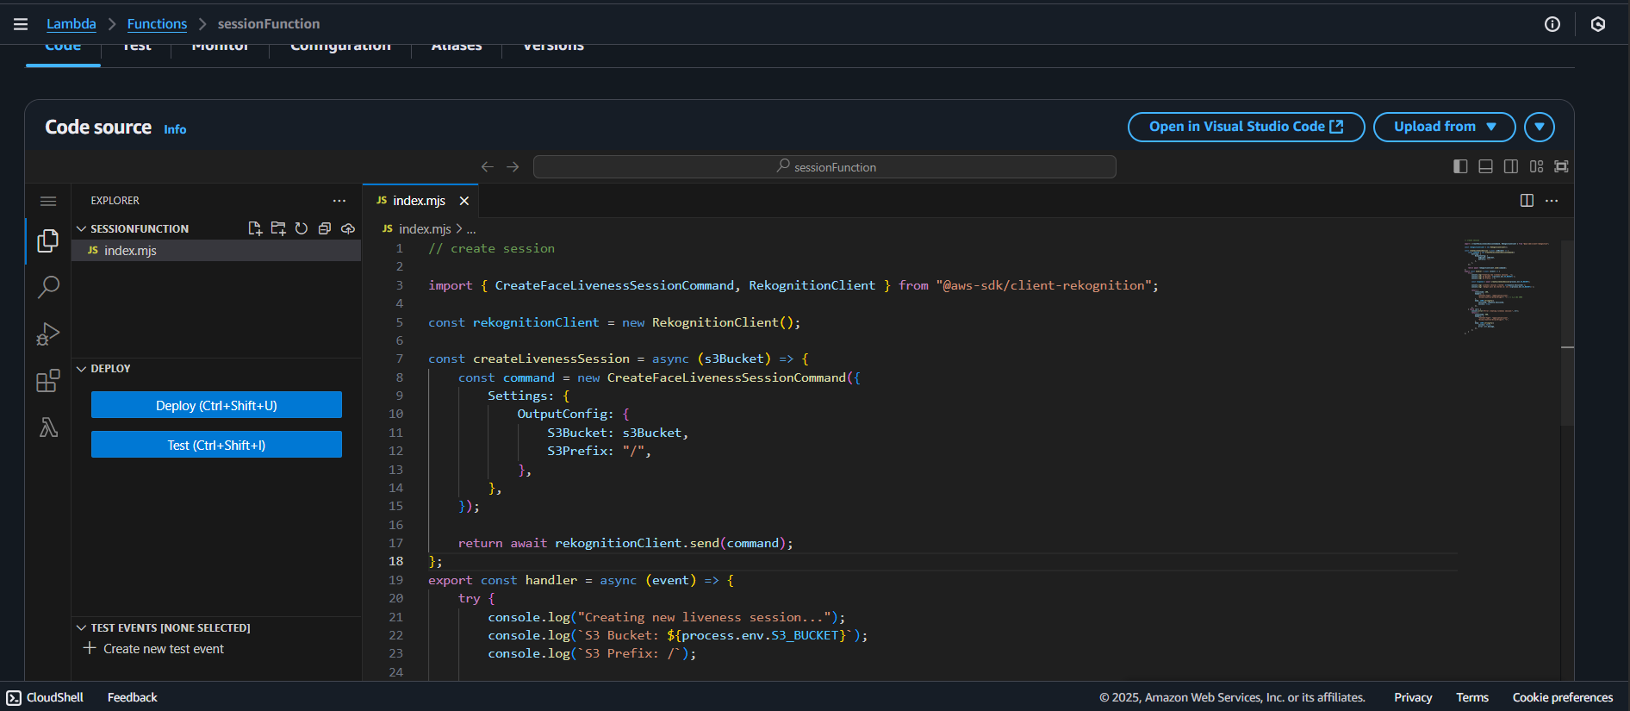Click index.mjs in the editor breadcrumb
This screenshot has width=1630, height=711.
tap(425, 229)
